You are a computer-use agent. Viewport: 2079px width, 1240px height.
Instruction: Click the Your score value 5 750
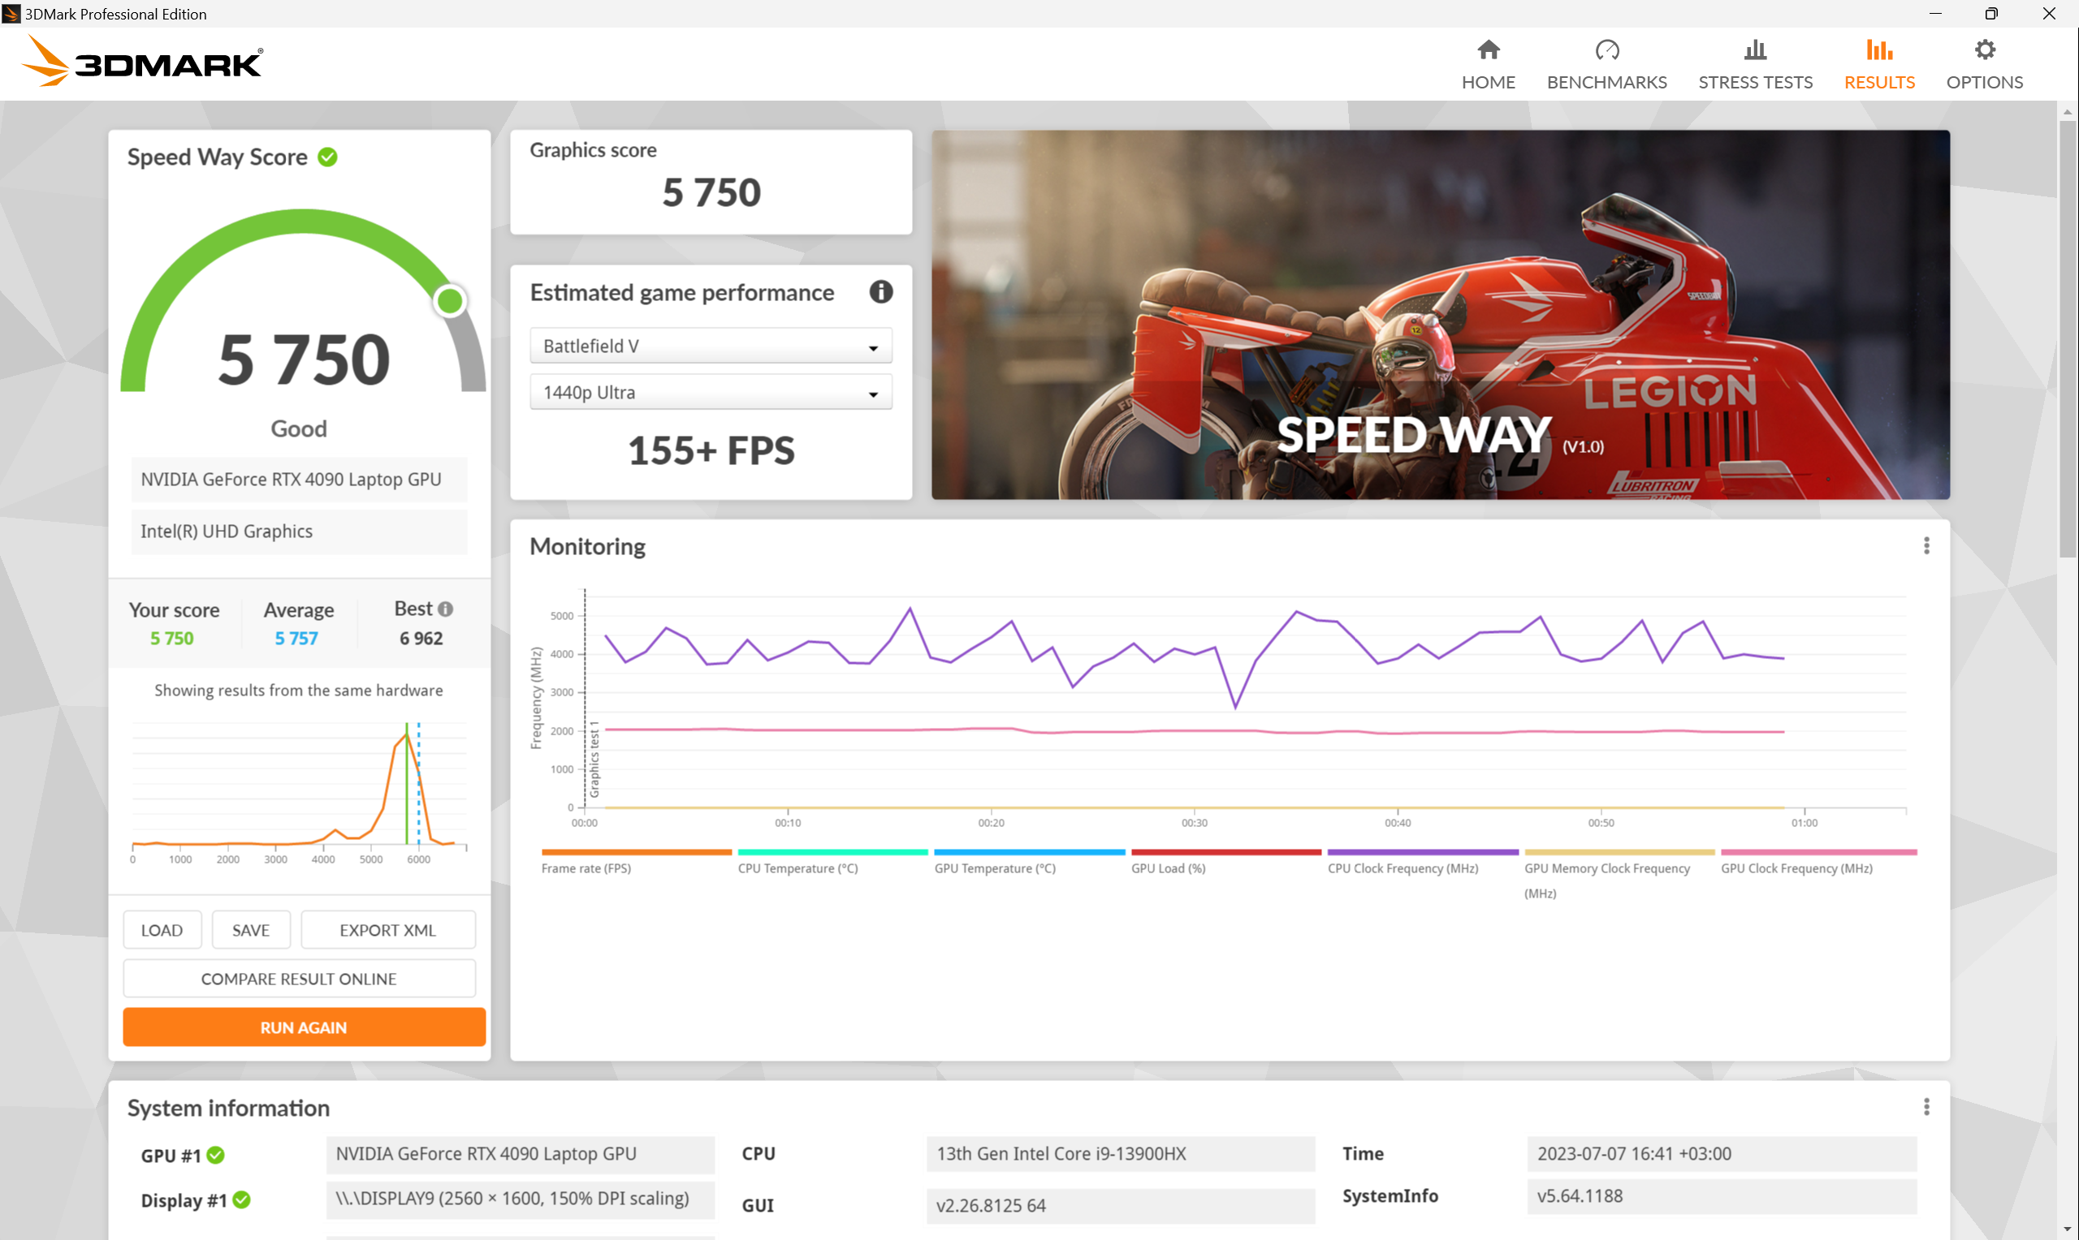click(172, 639)
